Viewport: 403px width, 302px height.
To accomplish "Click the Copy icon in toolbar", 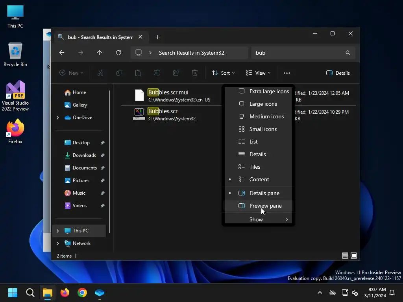I will [x=119, y=73].
